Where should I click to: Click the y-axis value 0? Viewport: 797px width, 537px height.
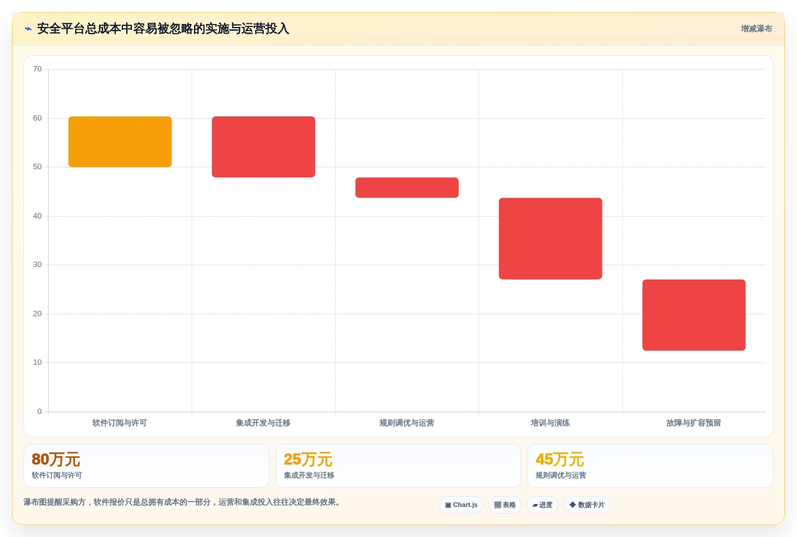[x=40, y=412]
